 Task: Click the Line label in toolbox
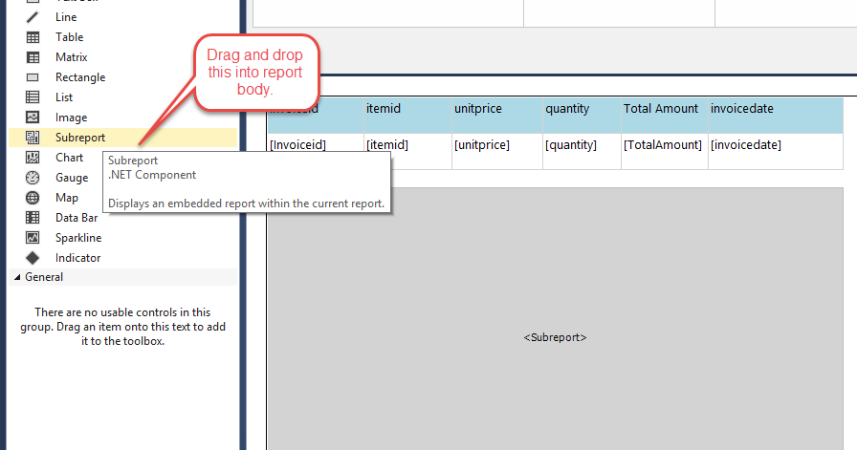pos(66,17)
